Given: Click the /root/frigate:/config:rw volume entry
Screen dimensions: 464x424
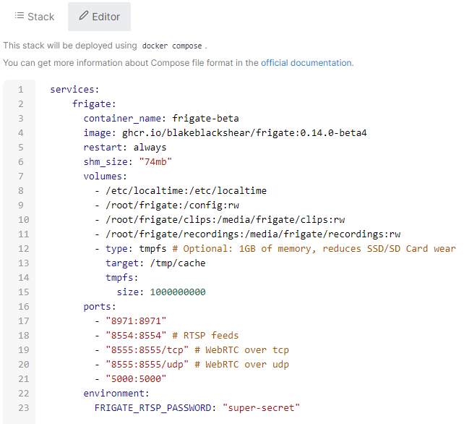Looking at the screenshot, I should (x=172, y=205).
